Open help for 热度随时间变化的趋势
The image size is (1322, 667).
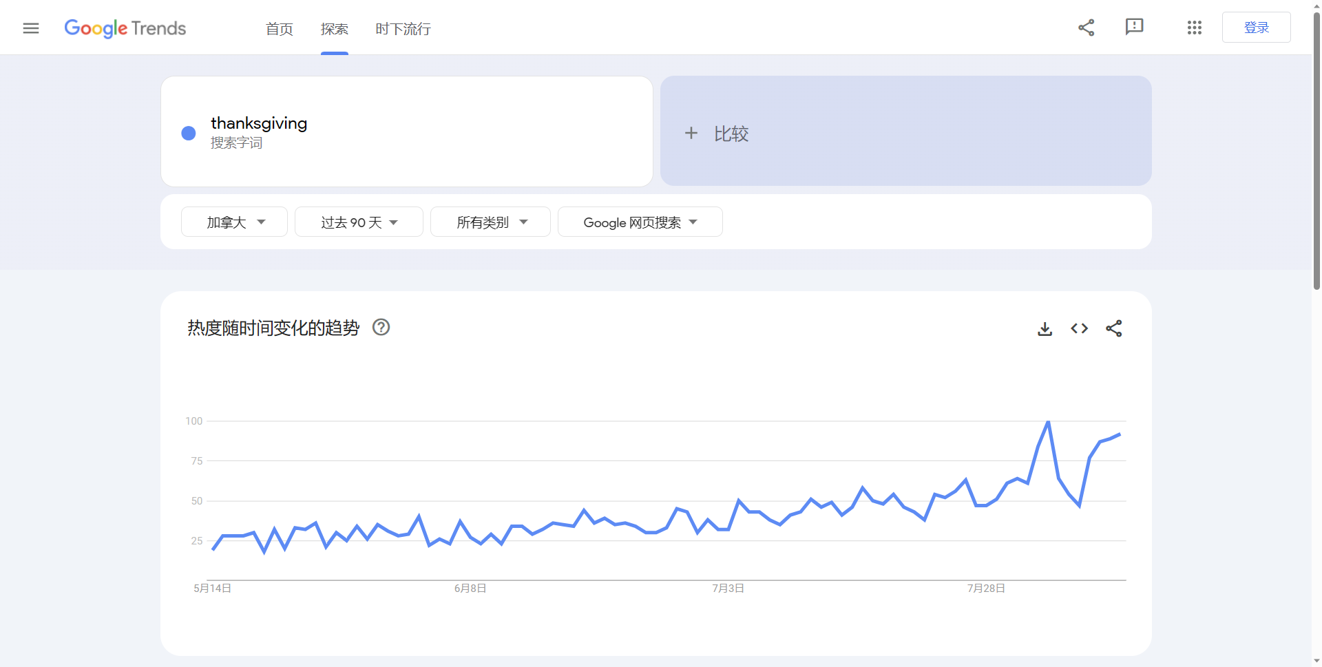(x=381, y=327)
